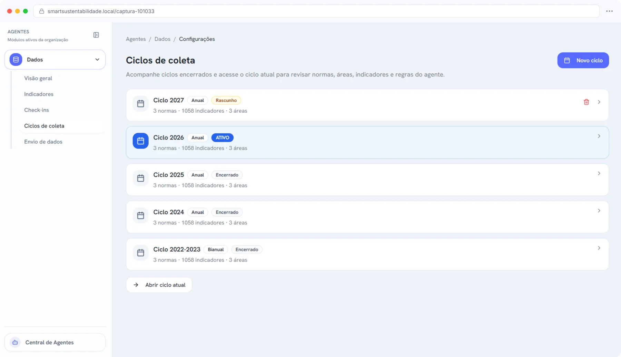
Task: Click Ciclo 2027 summary '3 normas · 1058 indicadores'
Action: pyautogui.click(x=189, y=111)
